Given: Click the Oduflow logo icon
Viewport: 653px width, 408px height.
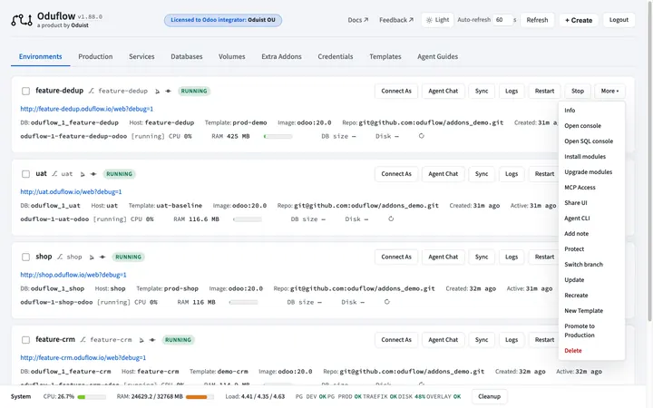Looking at the screenshot, I should (22, 20).
